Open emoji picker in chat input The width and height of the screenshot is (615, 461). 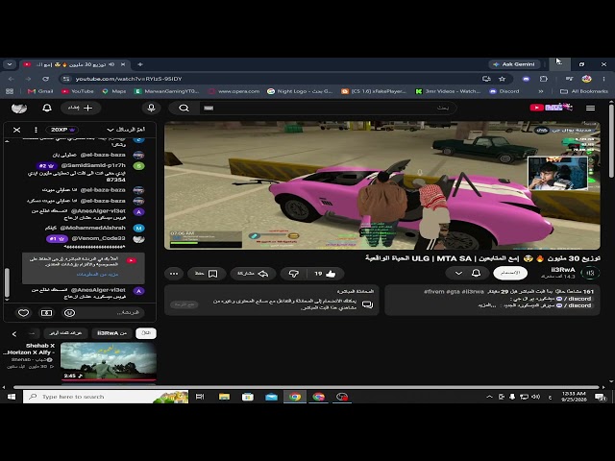[69, 312]
